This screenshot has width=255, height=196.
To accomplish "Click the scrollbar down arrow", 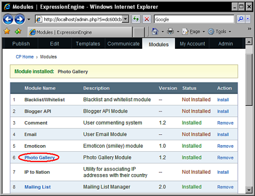I will 249,190.
